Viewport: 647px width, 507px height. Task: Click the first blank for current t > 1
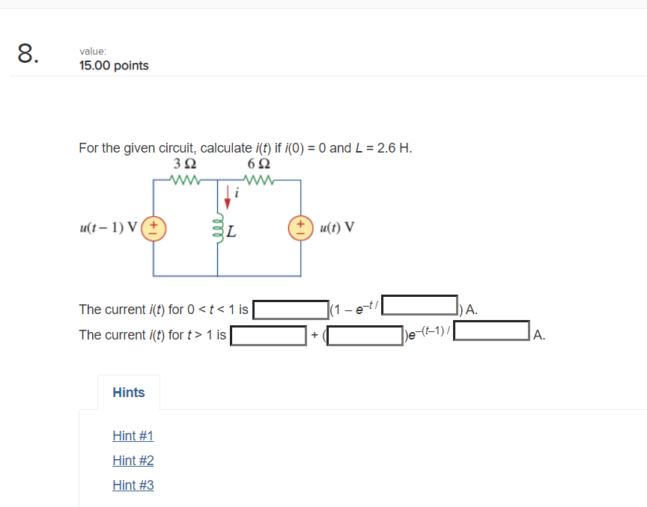pyautogui.click(x=268, y=335)
